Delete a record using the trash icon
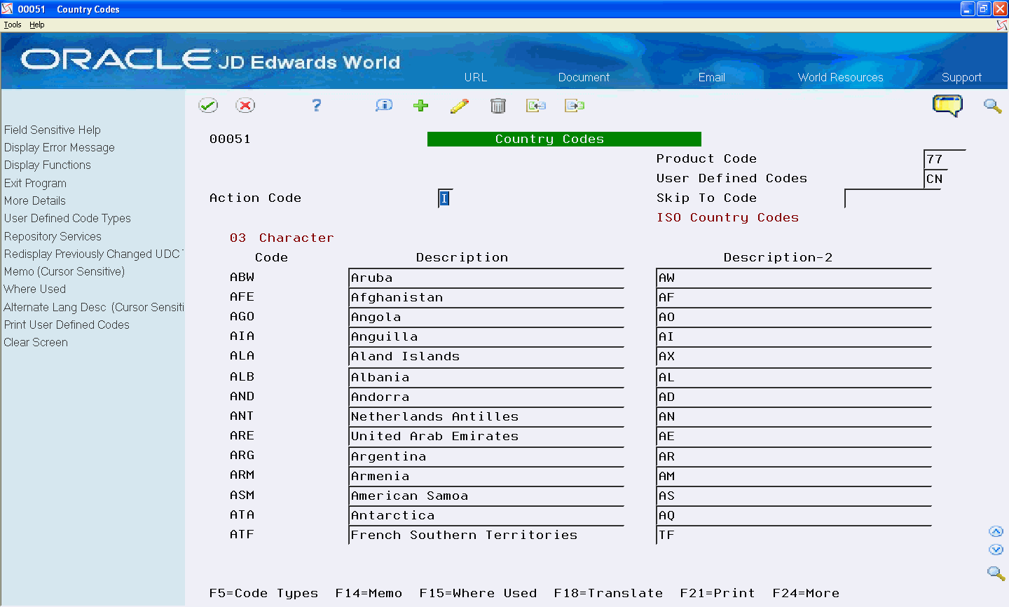This screenshot has height=607, width=1009. tap(498, 105)
